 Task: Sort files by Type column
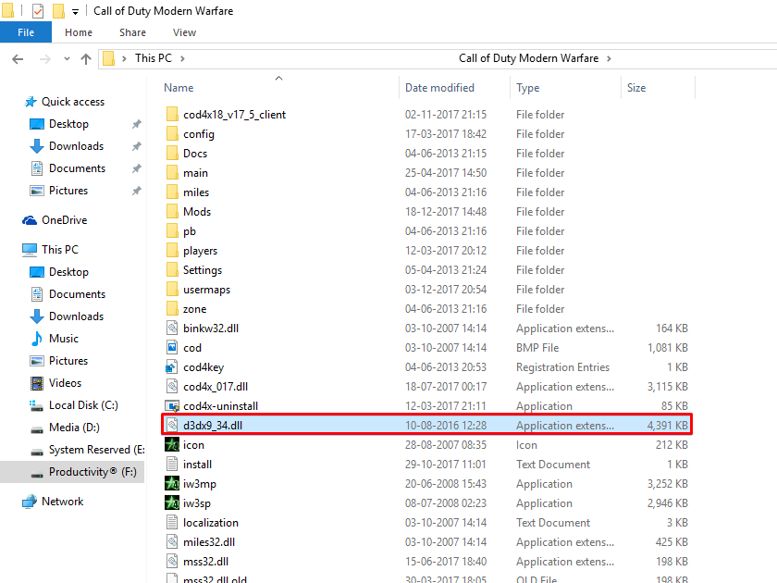[x=528, y=88]
